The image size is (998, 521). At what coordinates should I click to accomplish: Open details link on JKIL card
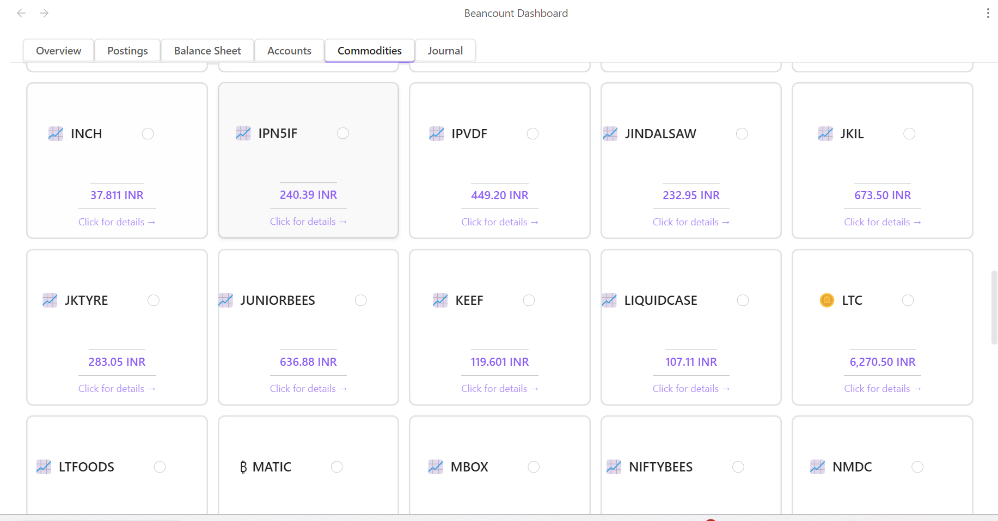[882, 222]
